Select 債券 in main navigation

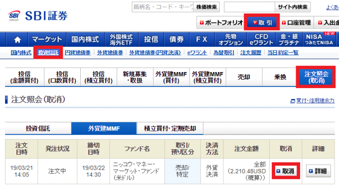pos(176,39)
